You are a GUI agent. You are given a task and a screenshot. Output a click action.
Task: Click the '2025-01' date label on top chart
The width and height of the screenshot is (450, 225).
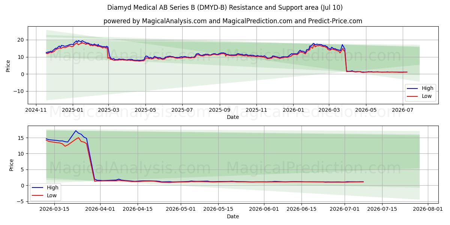pos(72,111)
